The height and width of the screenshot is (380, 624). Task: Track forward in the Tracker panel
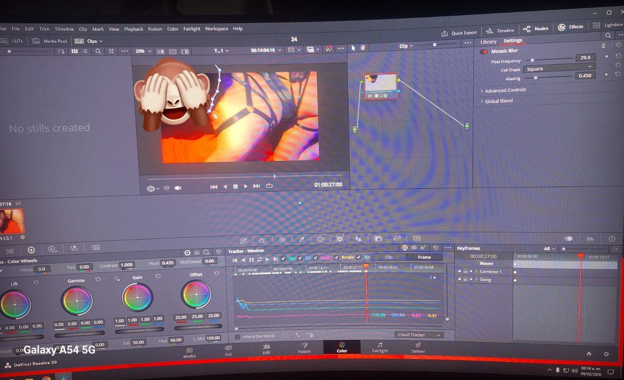[x=268, y=259]
